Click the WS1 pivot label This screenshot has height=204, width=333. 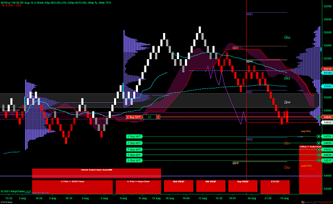[x=249, y=92]
